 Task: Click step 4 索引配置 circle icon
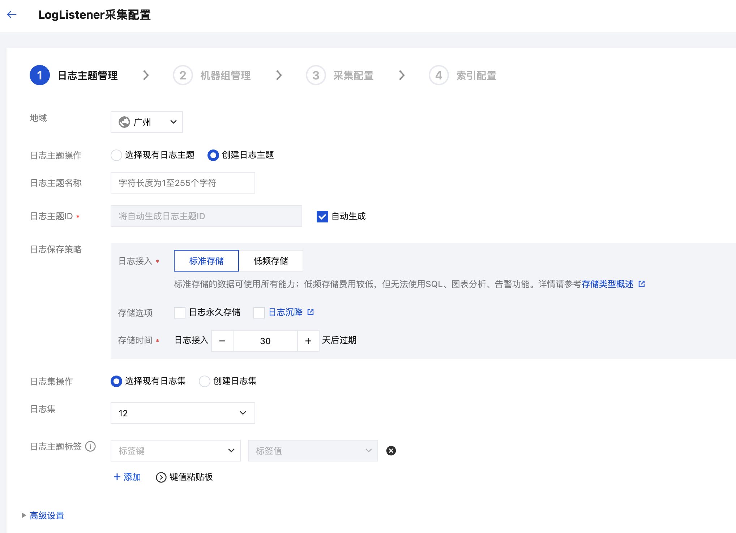click(x=438, y=75)
